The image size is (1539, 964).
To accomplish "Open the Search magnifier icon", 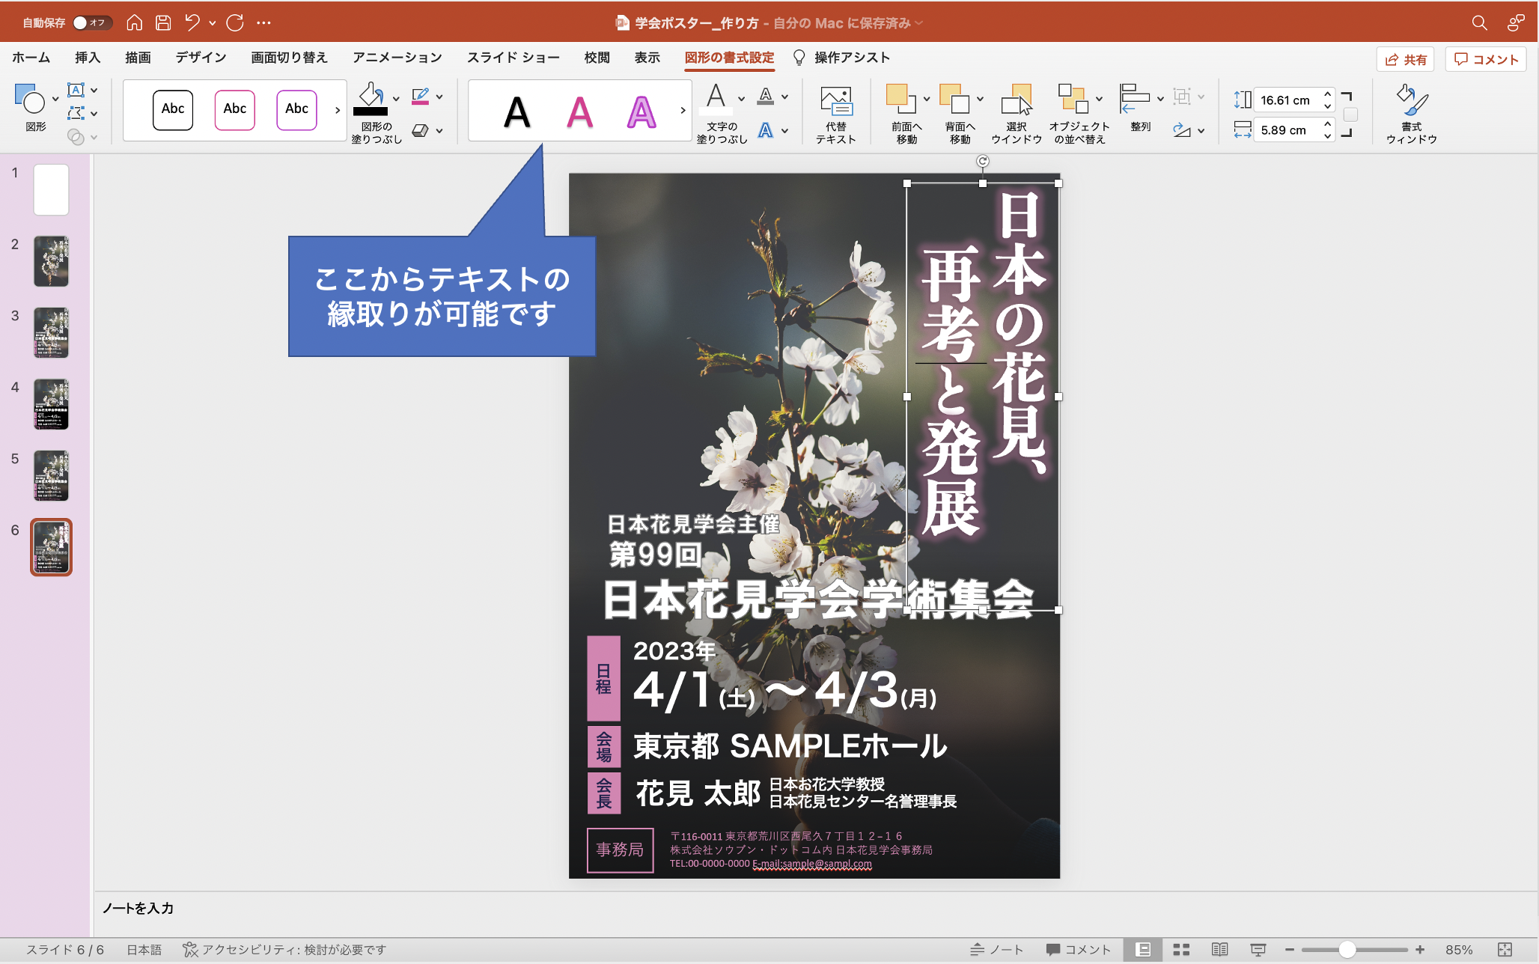I will (1478, 22).
